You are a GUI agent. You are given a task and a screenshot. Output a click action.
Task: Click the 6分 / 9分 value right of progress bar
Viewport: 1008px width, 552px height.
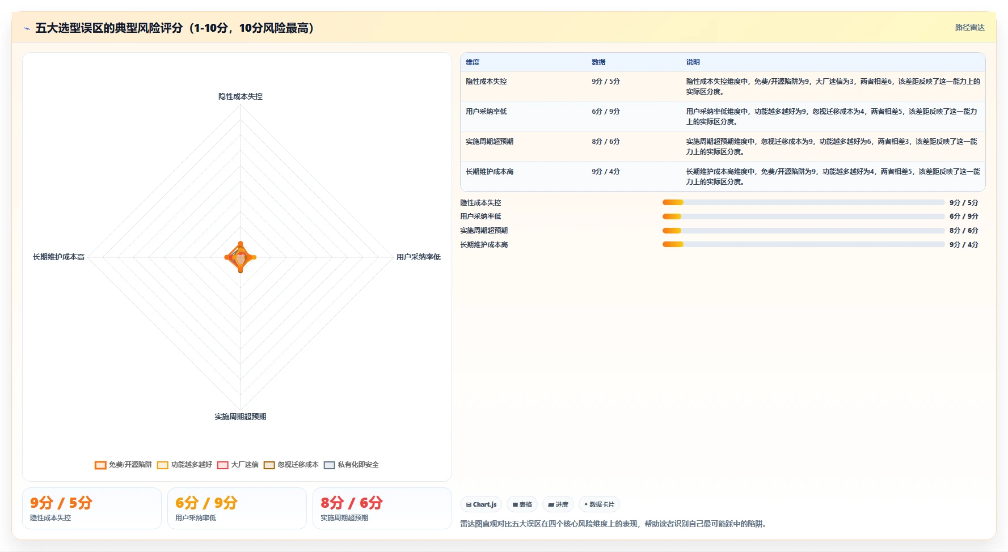pyautogui.click(x=964, y=216)
